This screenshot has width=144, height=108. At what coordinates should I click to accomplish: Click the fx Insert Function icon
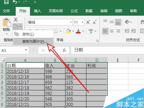(x=64, y=50)
